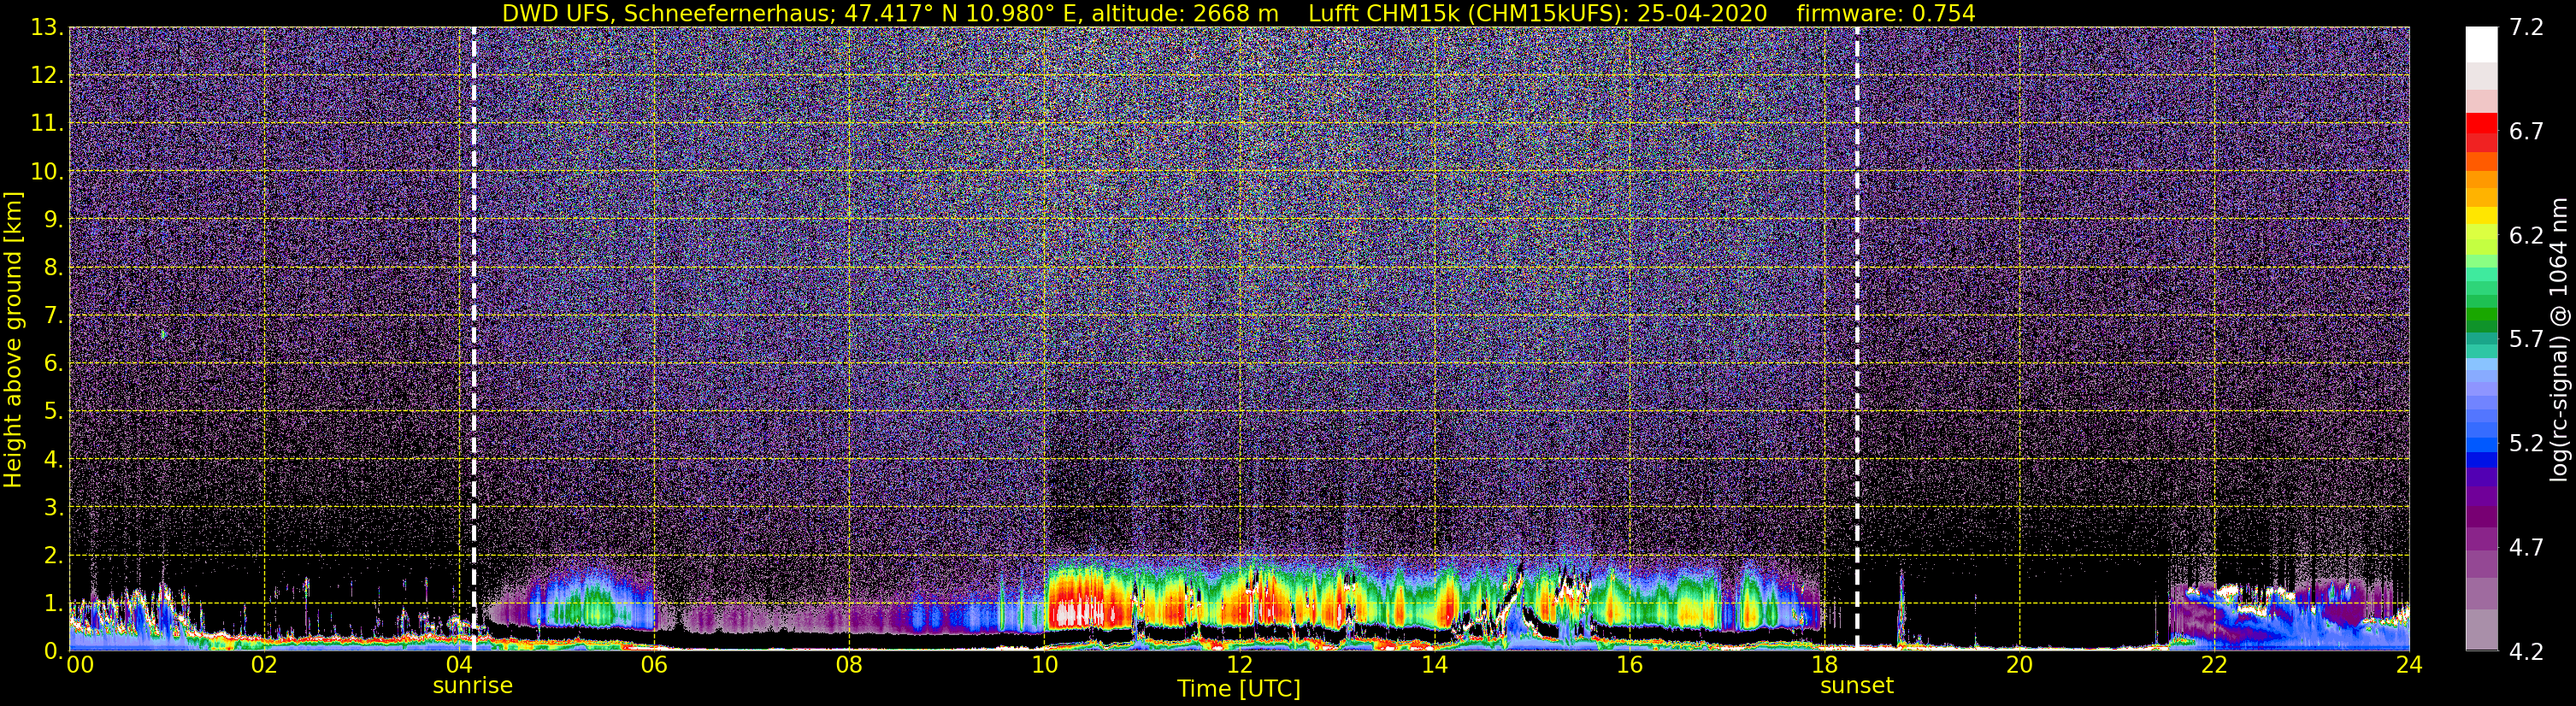
Task: Click the colorbar tick value 5.2
Action: (2526, 444)
